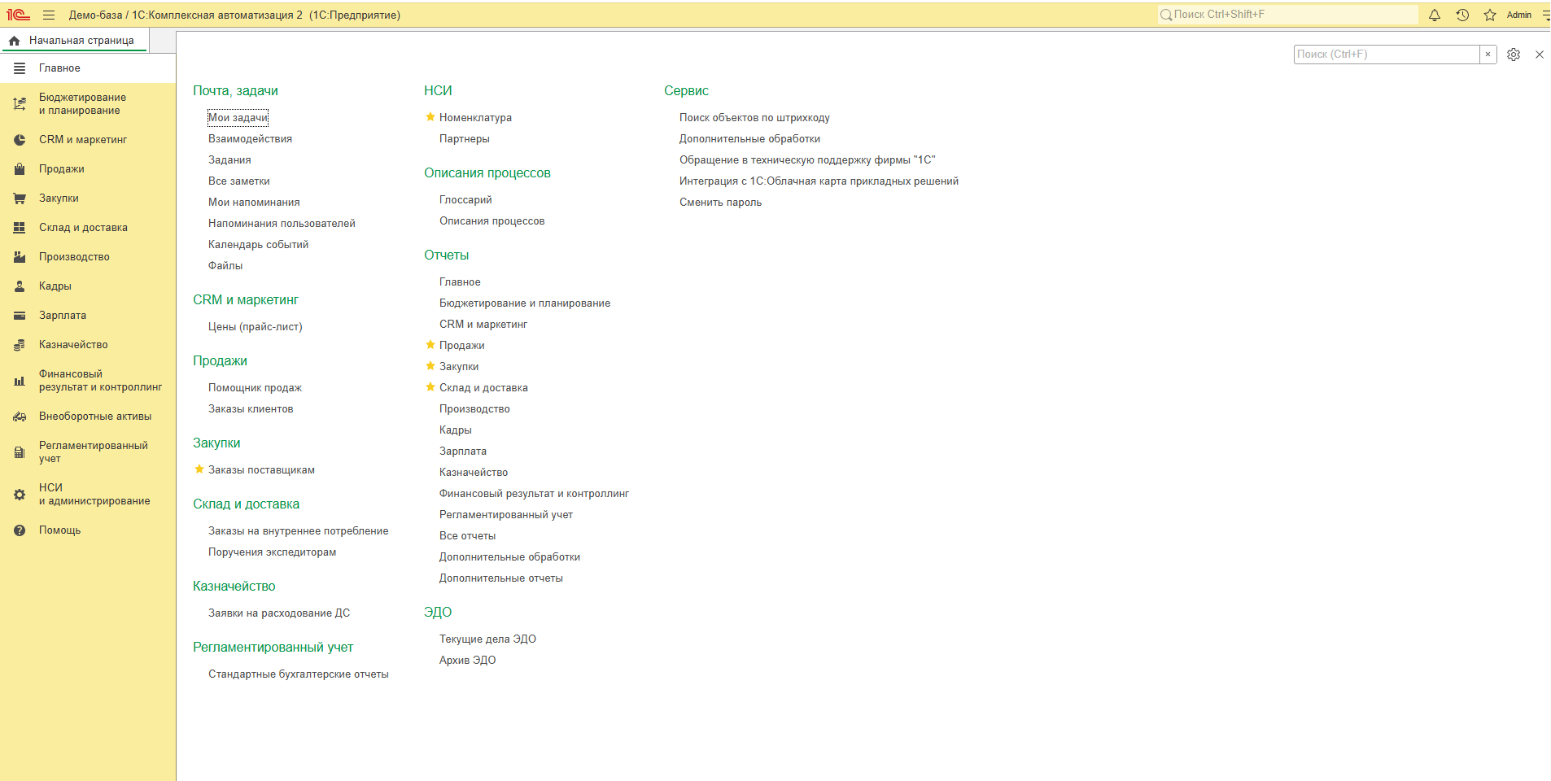The width and height of the screenshot is (1551, 781).
Task: Clear the navigation search field
Action: click(x=1488, y=55)
